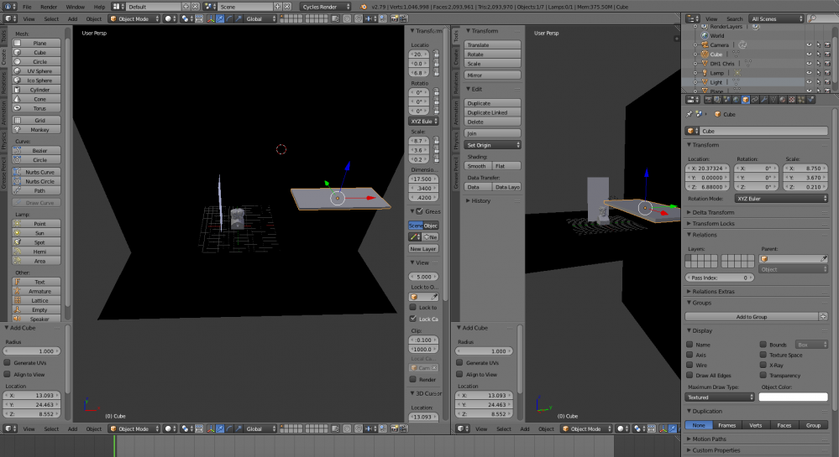The width and height of the screenshot is (839, 457).
Task: Add a UV Sphere mesh
Action: pos(40,71)
